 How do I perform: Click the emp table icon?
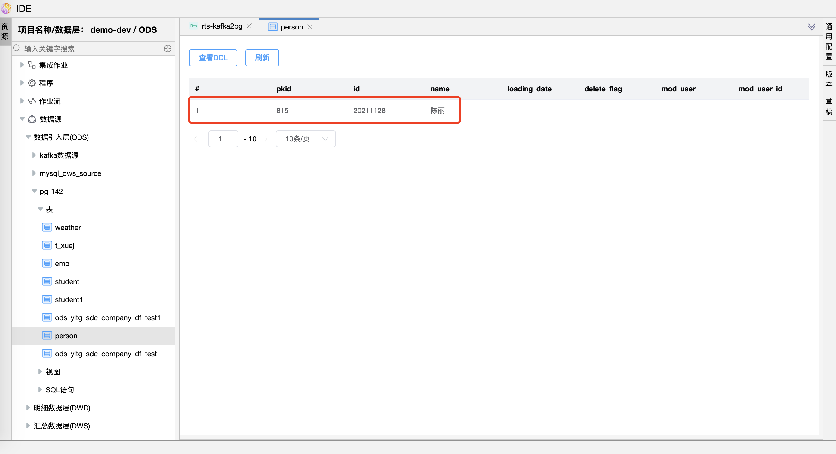(x=47, y=263)
